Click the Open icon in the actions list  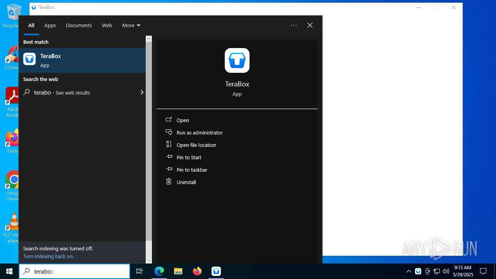click(x=169, y=120)
